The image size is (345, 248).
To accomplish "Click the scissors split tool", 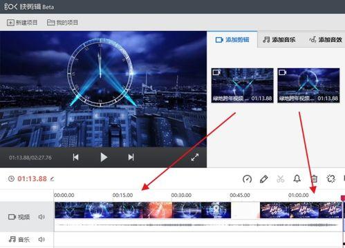I will click(x=280, y=178).
